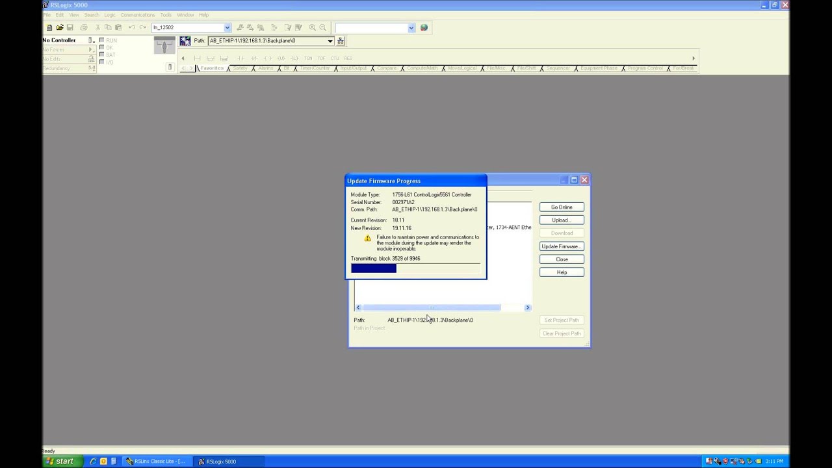Click the No Edits lock button
Viewport: 832px width, 468px height.
(x=91, y=58)
